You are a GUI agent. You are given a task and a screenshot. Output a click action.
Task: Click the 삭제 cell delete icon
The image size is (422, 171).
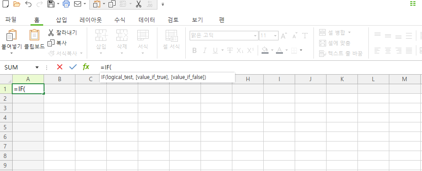122,35
